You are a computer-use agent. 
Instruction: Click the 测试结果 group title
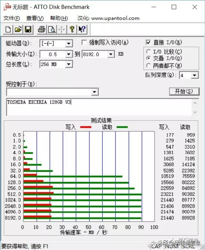pyautogui.click(x=101, y=120)
